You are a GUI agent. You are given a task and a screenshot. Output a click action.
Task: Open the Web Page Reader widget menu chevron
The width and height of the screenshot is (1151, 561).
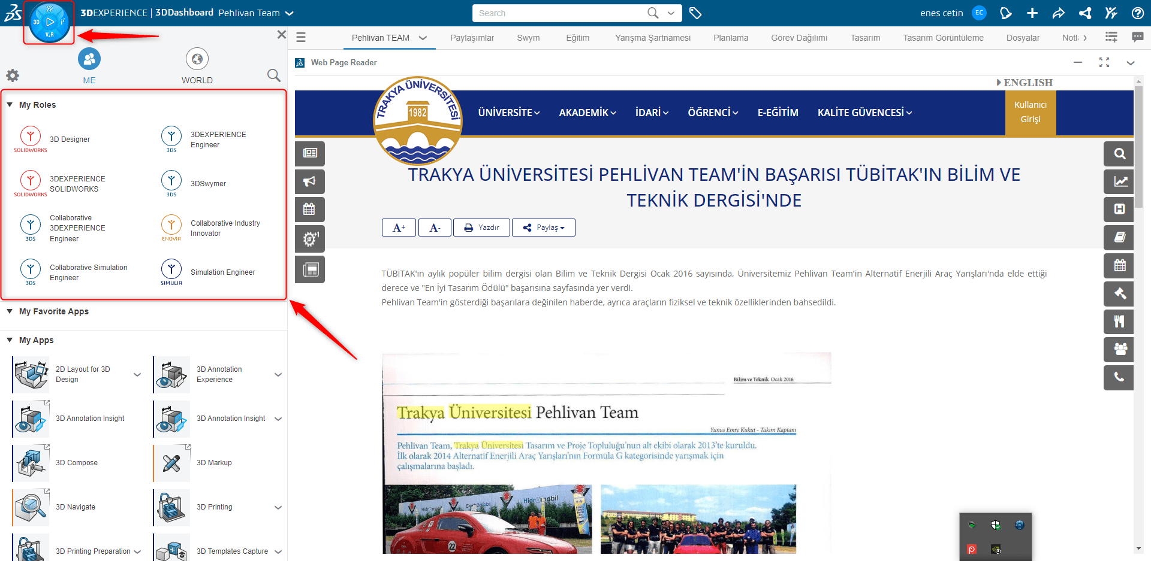point(1131,62)
